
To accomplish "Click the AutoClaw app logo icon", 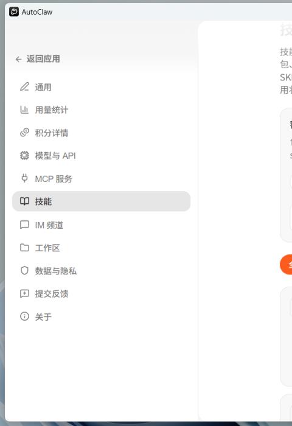I will (14, 12).
